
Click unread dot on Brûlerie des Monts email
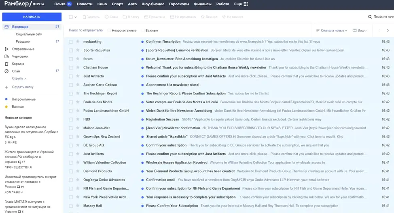coord(142,102)
